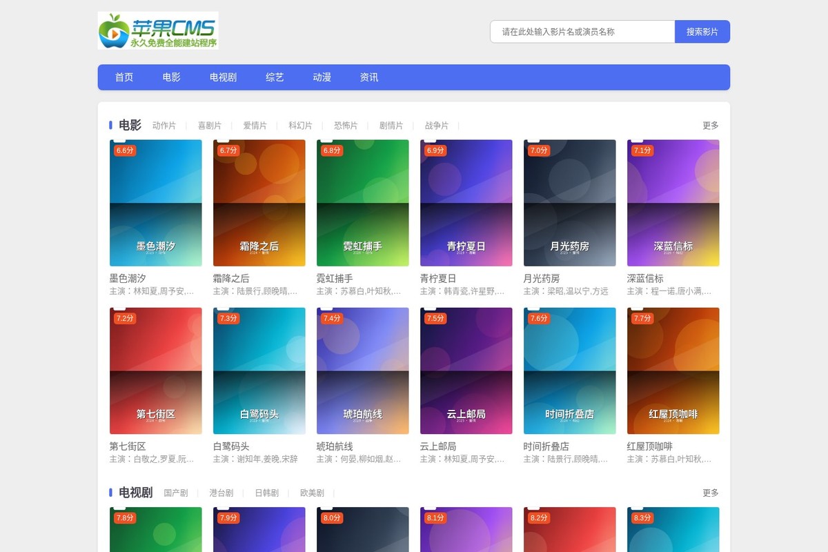Viewport: 828px width, 552px height.
Task: Open the 墨色潮汐 movie poster
Action: coord(156,203)
